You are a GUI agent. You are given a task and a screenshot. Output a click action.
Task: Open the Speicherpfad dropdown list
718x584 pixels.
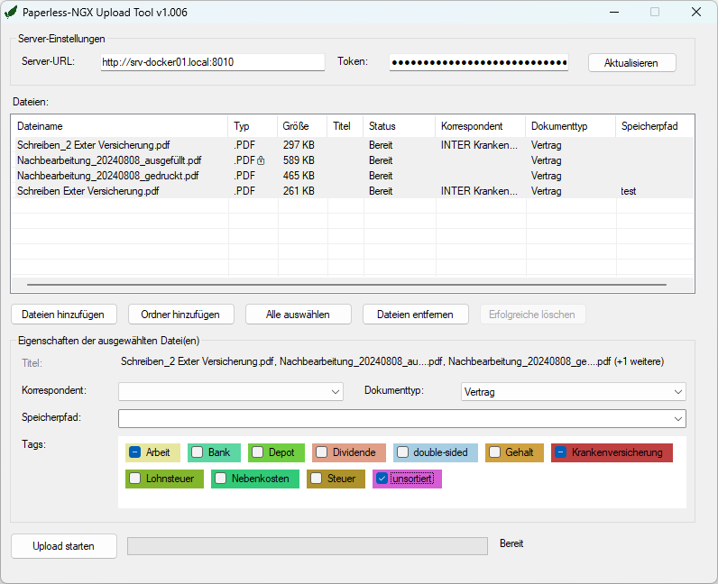(678, 419)
